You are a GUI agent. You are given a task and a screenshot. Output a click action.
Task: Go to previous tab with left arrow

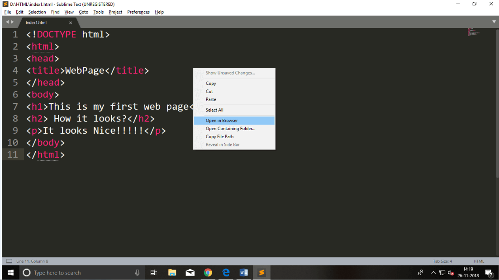click(x=7, y=22)
